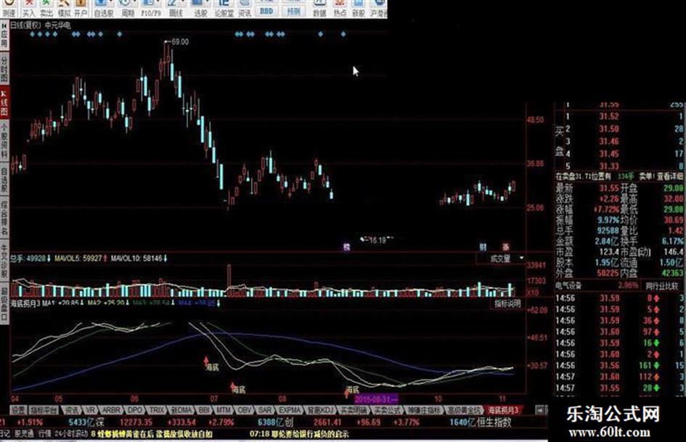Open the 超级盘口 sidebar tab
Image resolution: width=686 pixels, height=442 pixels.
click(4, 303)
